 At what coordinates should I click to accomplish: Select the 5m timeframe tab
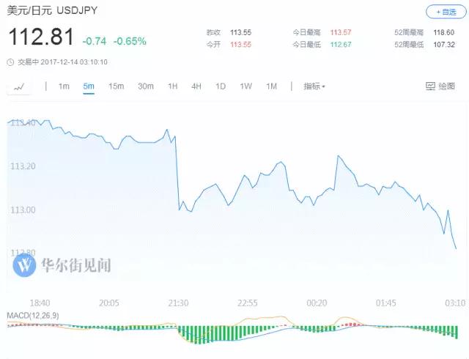coord(89,86)
